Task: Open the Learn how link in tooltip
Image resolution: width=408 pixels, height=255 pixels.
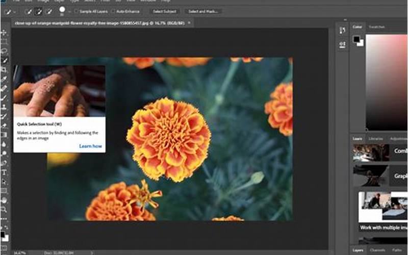Action: [x=91, y=146]
